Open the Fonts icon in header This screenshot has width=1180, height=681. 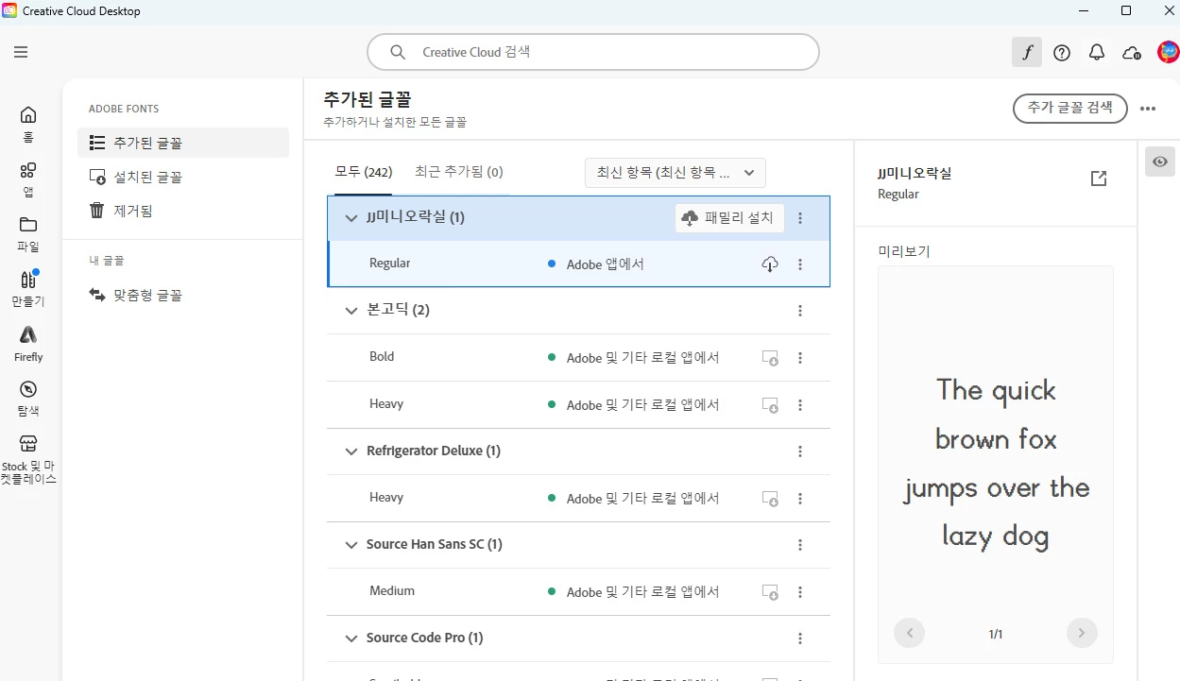point(1027,52)
